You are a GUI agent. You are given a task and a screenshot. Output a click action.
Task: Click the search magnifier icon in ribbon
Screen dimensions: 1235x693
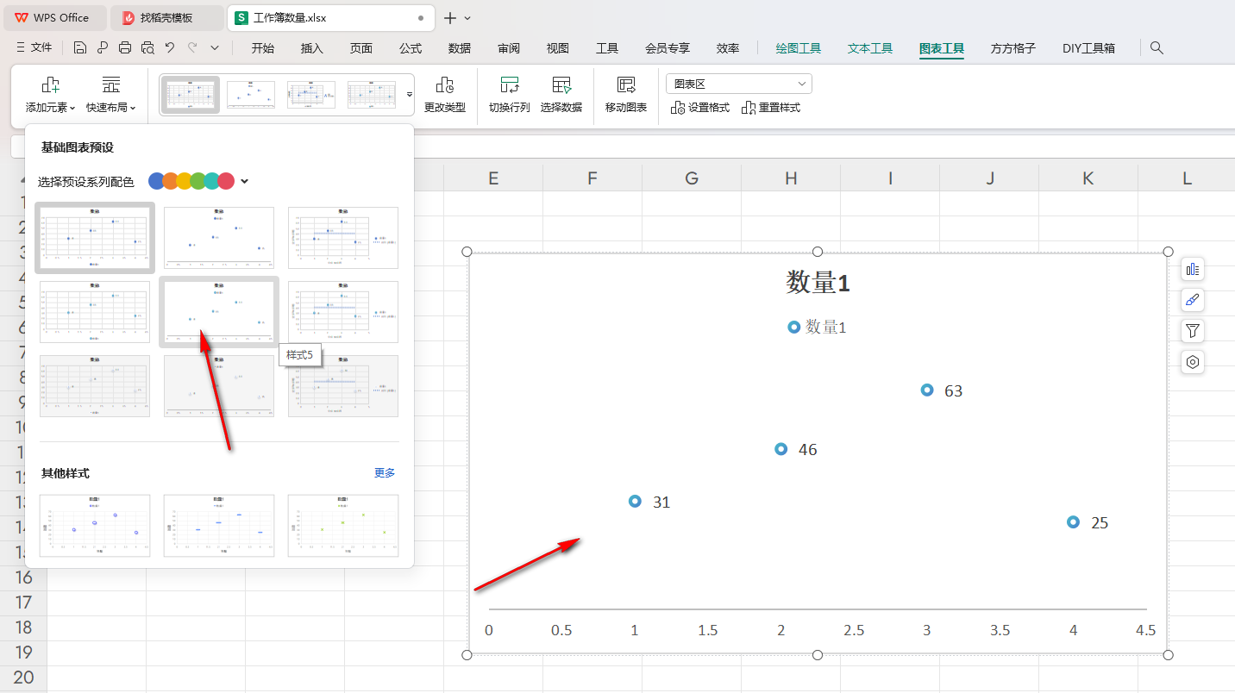[x=1157, y=48]
